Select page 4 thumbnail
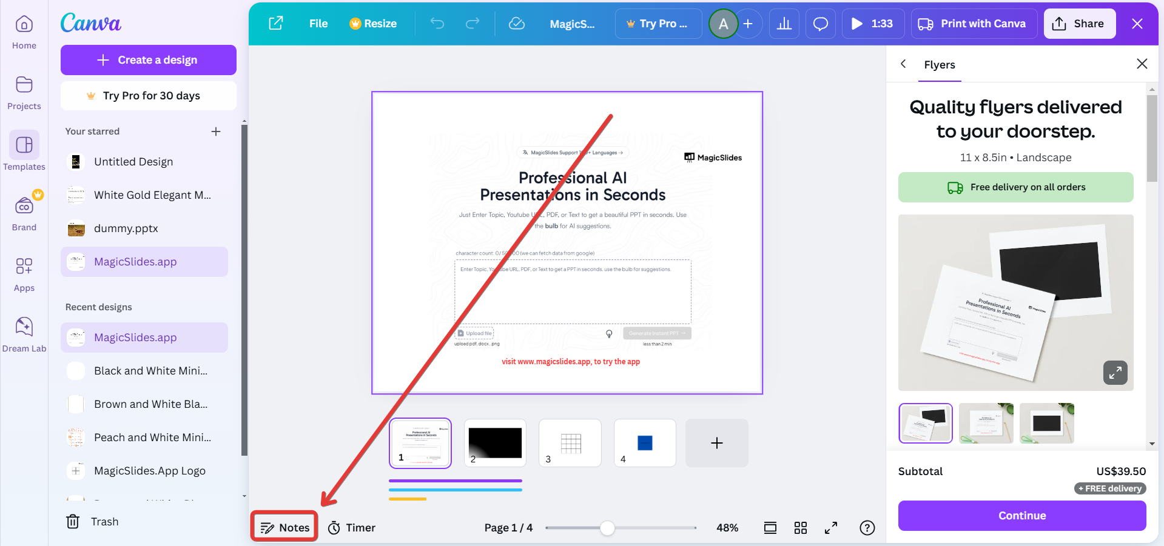The height and width of the screenshot is (546, 1164). tap(645, 443)
